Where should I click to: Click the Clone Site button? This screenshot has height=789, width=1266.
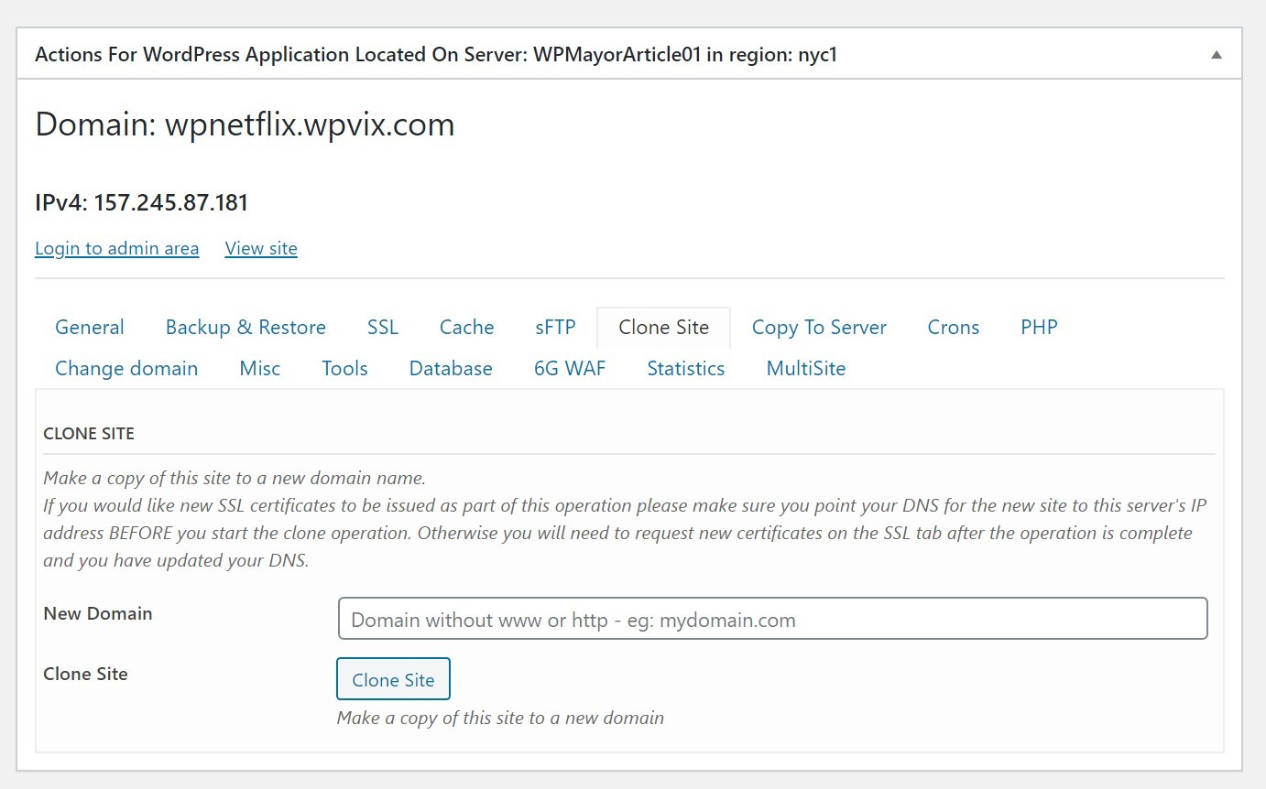pyautogui.click(x=393, y=679)
